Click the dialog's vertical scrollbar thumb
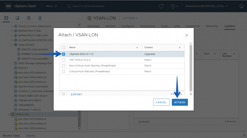The image size is (247, 138). tap(191, 68)
